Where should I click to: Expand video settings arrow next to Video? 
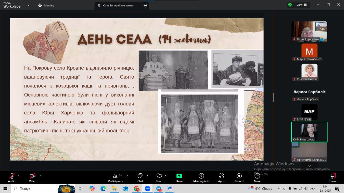click(41, 176)
